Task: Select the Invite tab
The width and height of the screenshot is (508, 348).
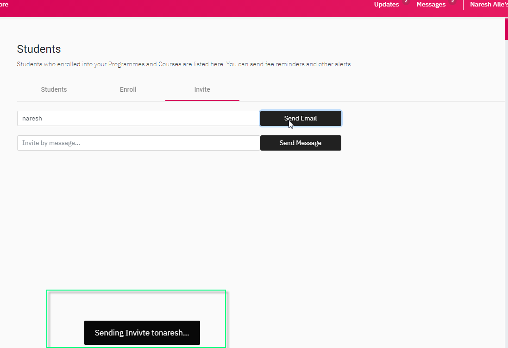Action: pos(202,89)
